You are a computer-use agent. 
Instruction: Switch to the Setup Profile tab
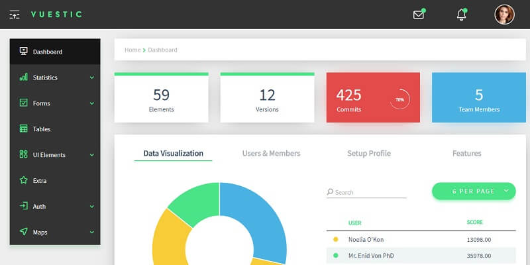coord(369,154)
